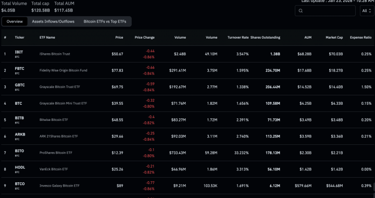The image size is (375, 198).
Task: Click Total cap value $120.58B
Action: [41, 10]
